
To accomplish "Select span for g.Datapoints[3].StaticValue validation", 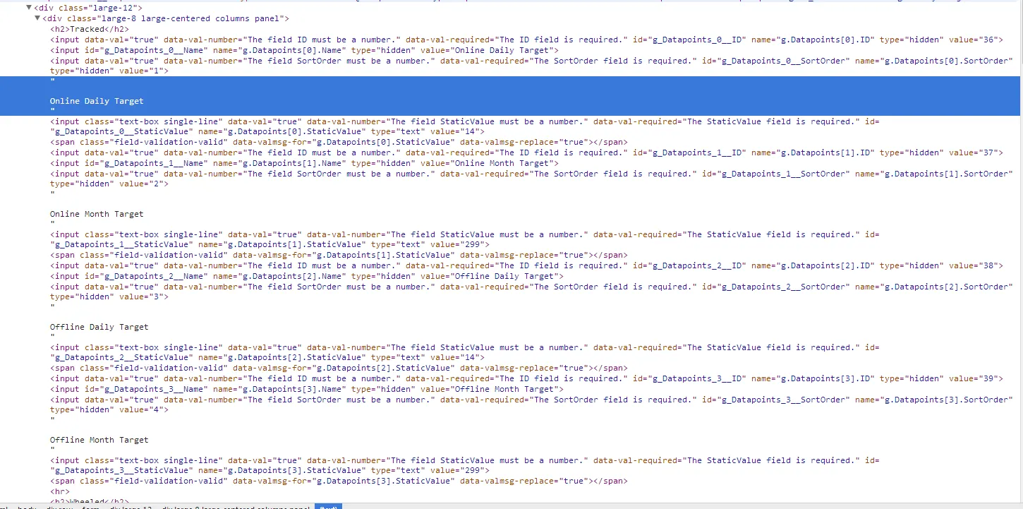I will coord(339,481).
